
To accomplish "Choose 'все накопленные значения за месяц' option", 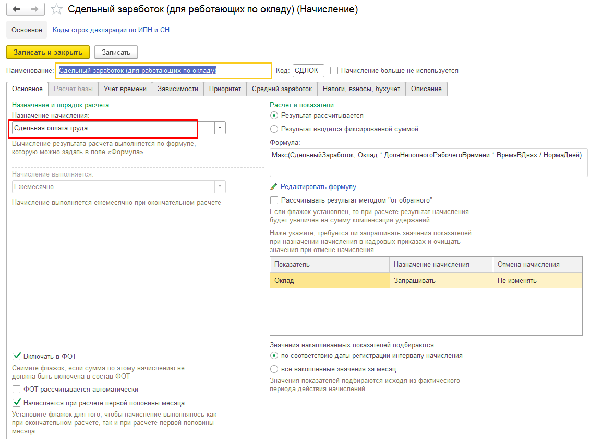I will 274,369.
